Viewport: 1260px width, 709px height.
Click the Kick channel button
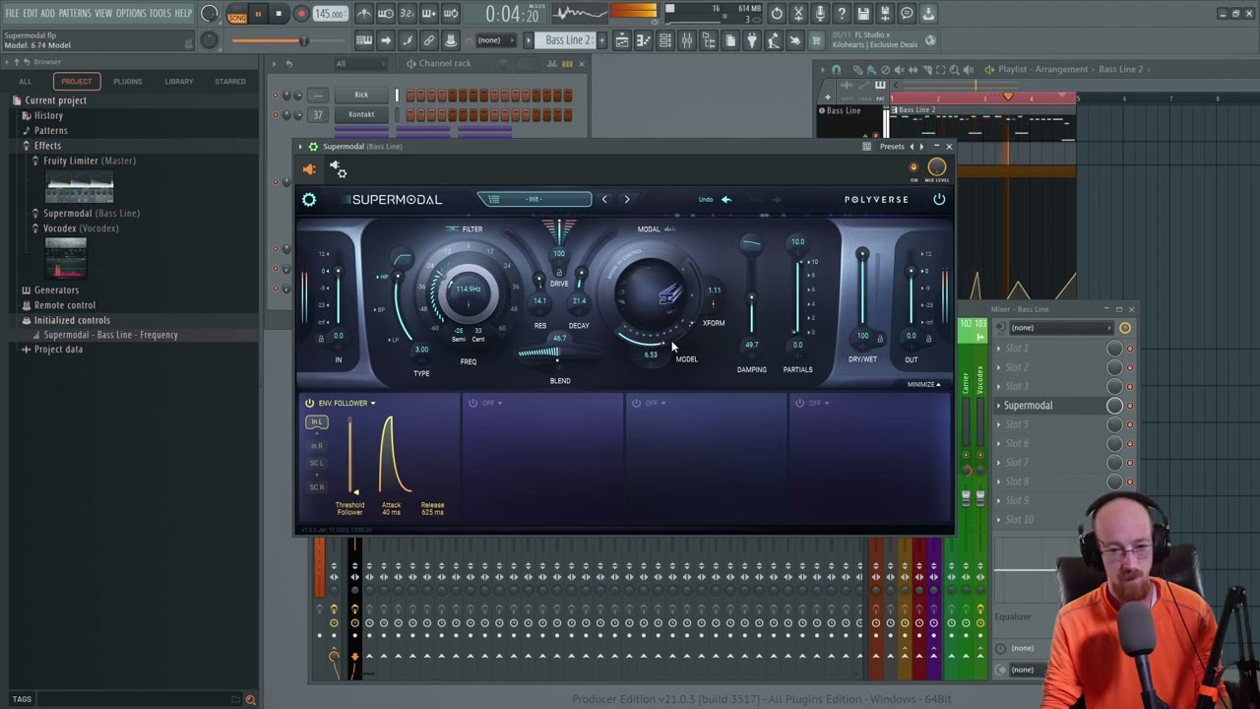[361, 96]
